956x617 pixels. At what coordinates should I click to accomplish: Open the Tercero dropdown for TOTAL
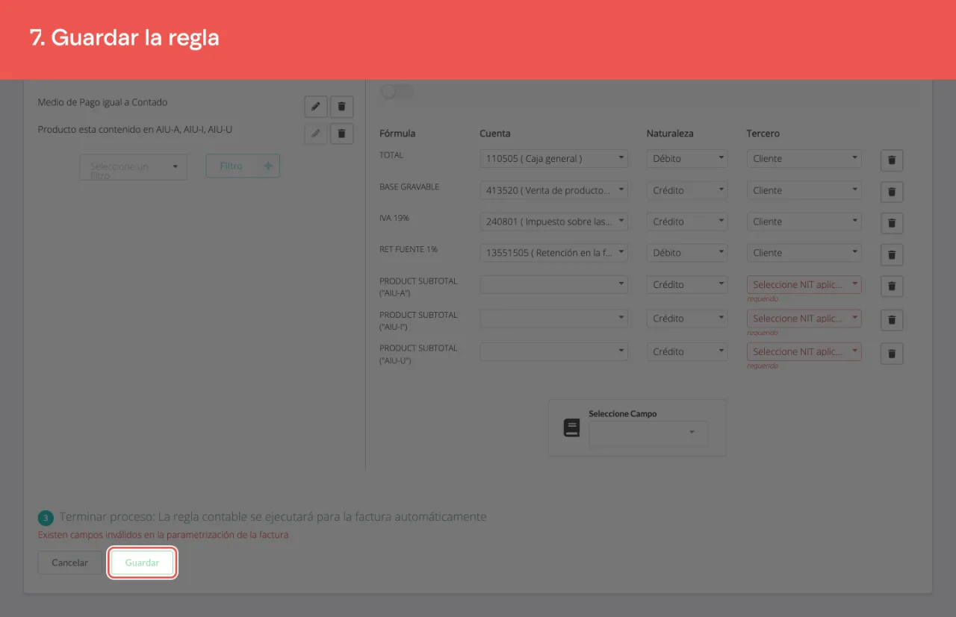[x=804, y=158]
